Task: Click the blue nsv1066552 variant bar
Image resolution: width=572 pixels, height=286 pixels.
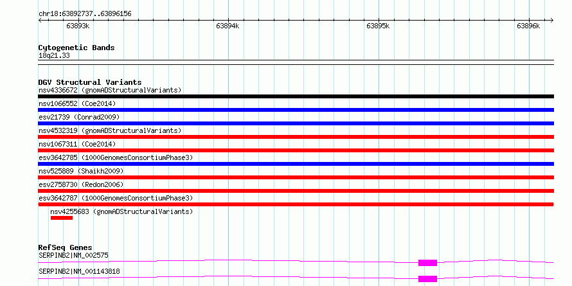Action: coord(296,110)
